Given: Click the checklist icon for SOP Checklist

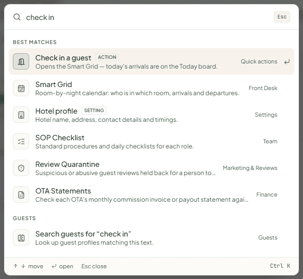Looking at the screenshot, I should click(21, 141).
